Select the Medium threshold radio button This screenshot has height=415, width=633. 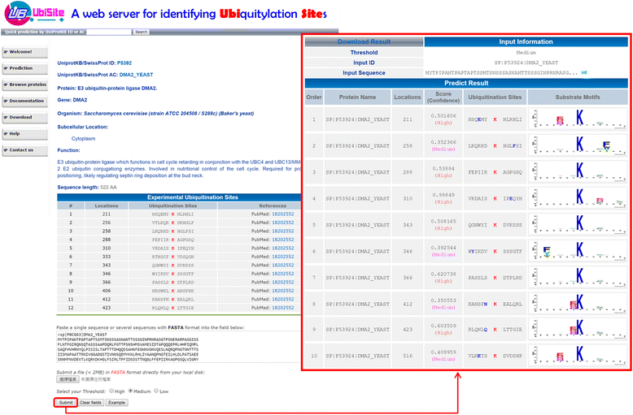pyautogui.click(x=130, y=391)
